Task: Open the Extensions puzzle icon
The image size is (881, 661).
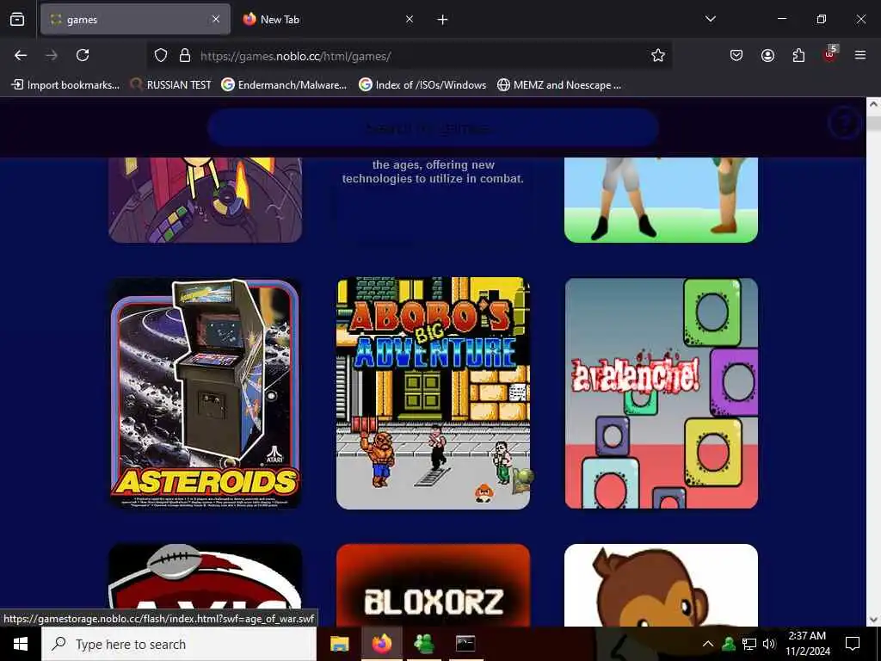Action: tap(798, 55)
